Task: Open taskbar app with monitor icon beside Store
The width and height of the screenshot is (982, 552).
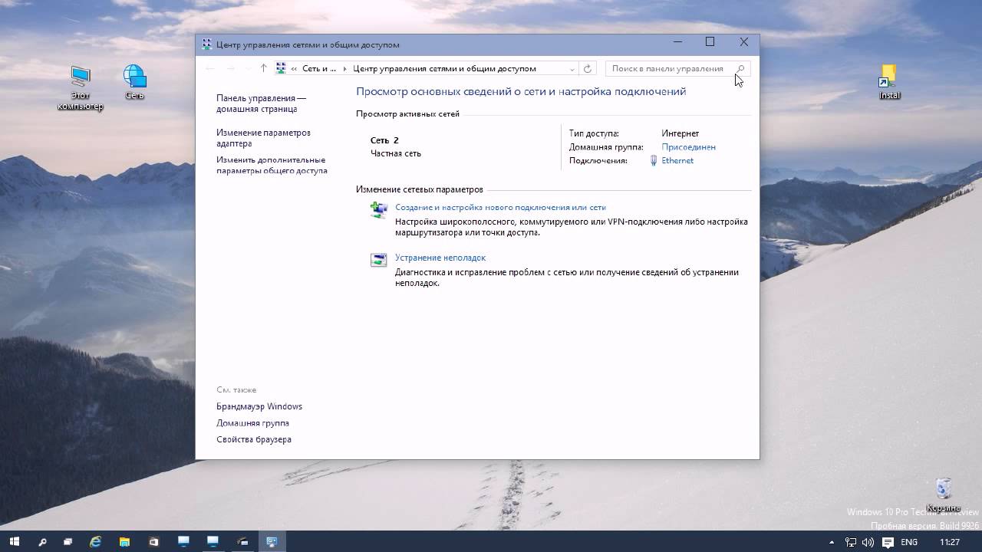Action: [183, 542]
